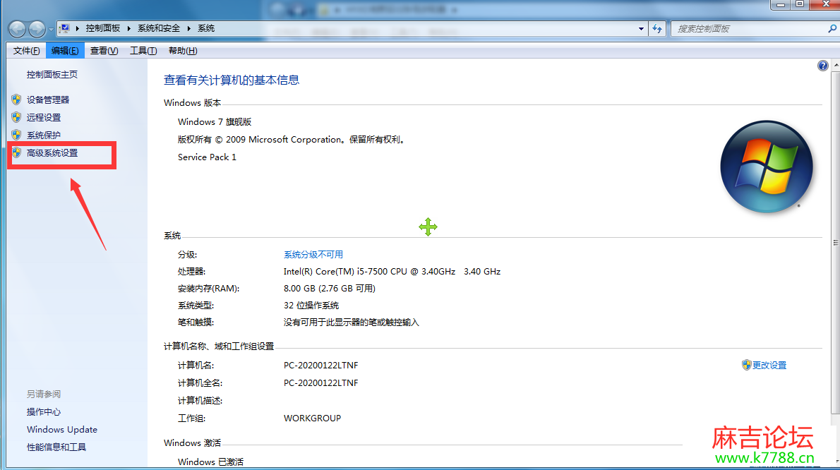Select the RAM value 8.00 GB (2.76 GB 可用)
The height and width of the screenshot is (470, 840).
330,289
